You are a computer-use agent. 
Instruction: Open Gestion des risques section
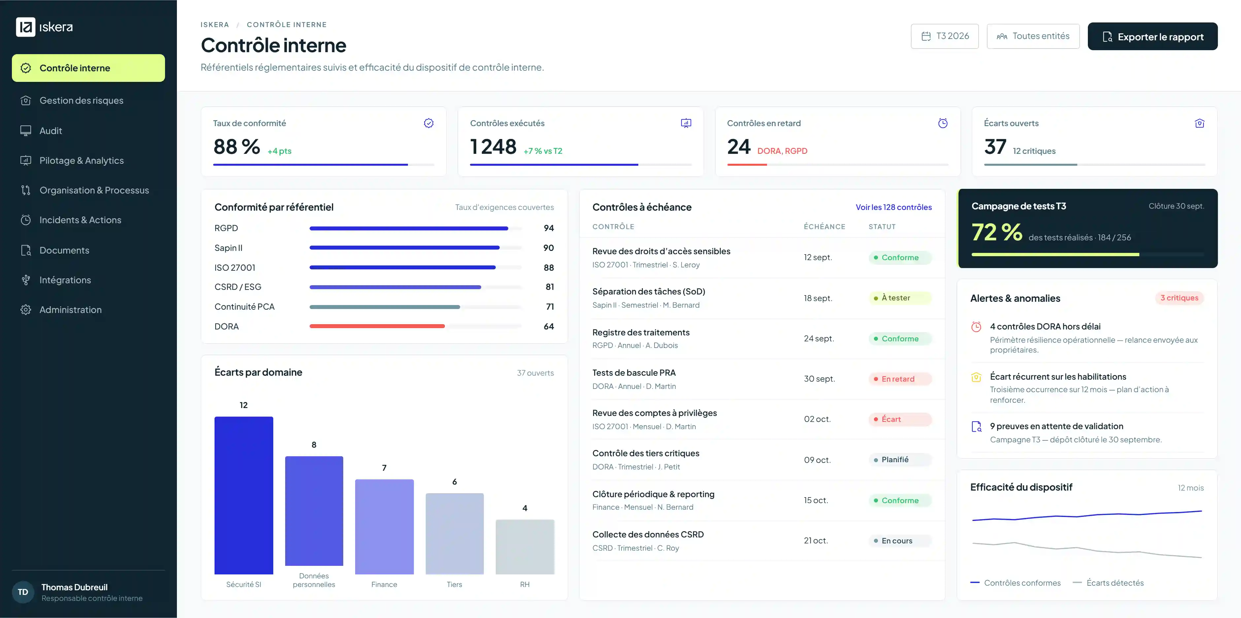[x=89, y=101]
